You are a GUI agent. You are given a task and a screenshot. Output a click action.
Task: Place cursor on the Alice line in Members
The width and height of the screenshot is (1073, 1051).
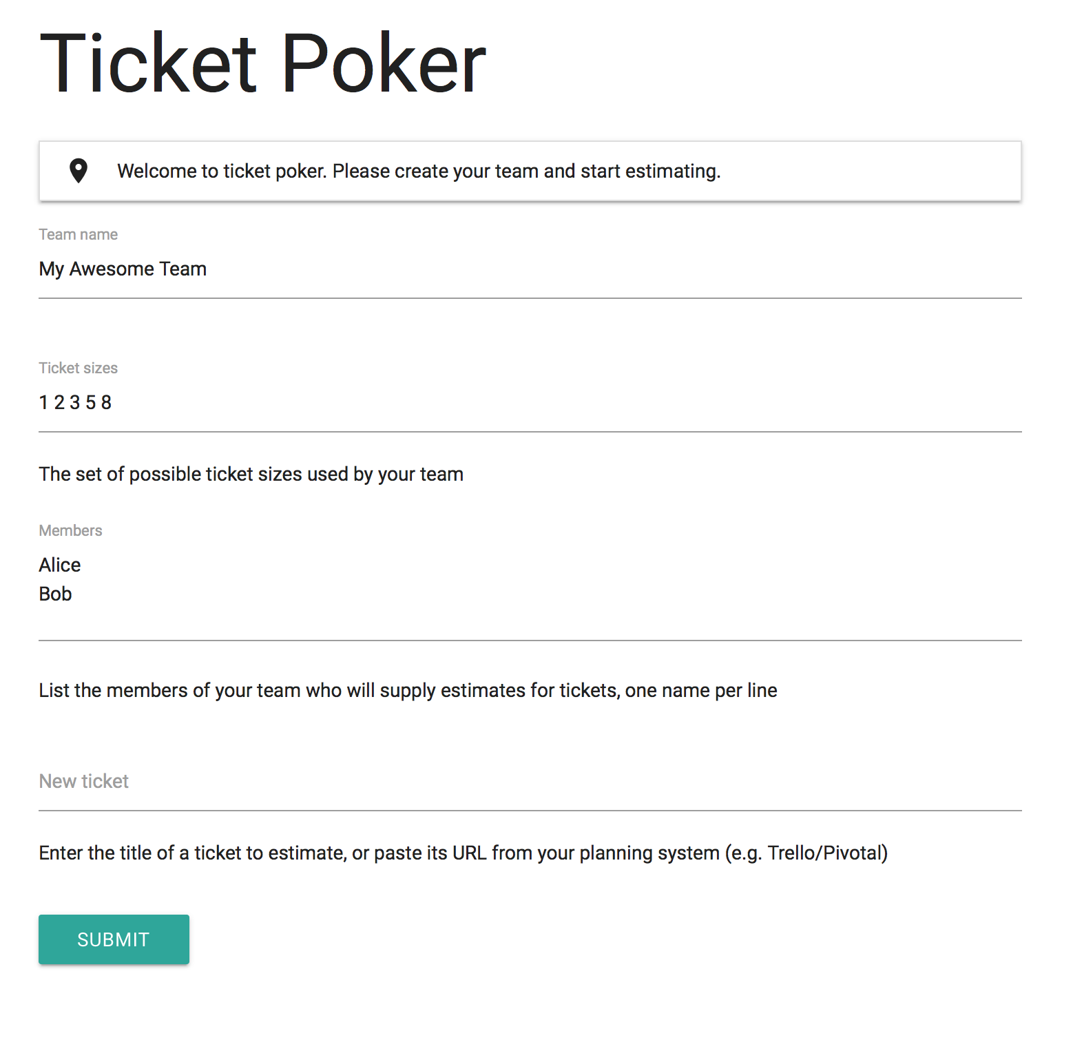tap(60, 565)
